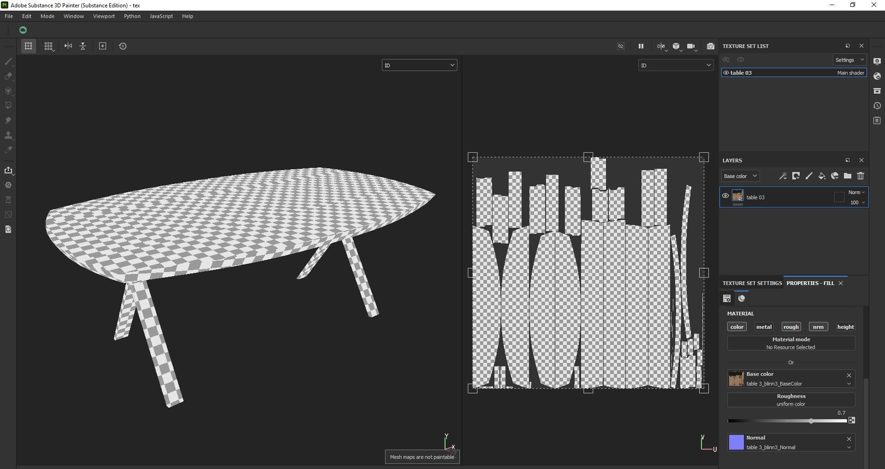Delete the selected layer with trash icon
Image resolution: width=885 pixels, height=469 pixels.
[861, 176]
